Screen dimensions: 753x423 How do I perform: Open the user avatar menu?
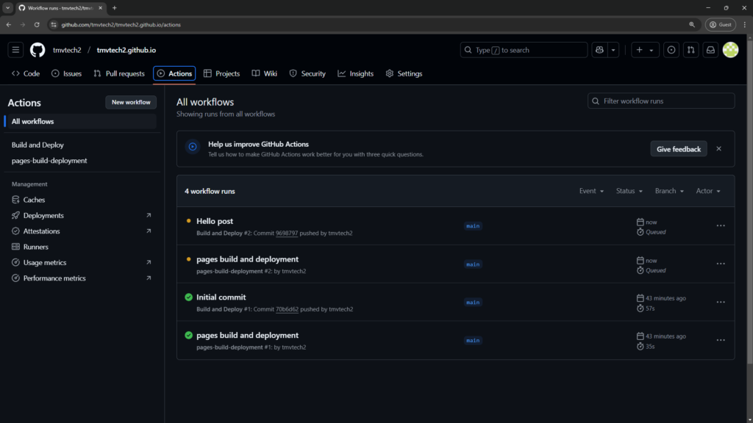pyautogui.click(x=730, y=50)
